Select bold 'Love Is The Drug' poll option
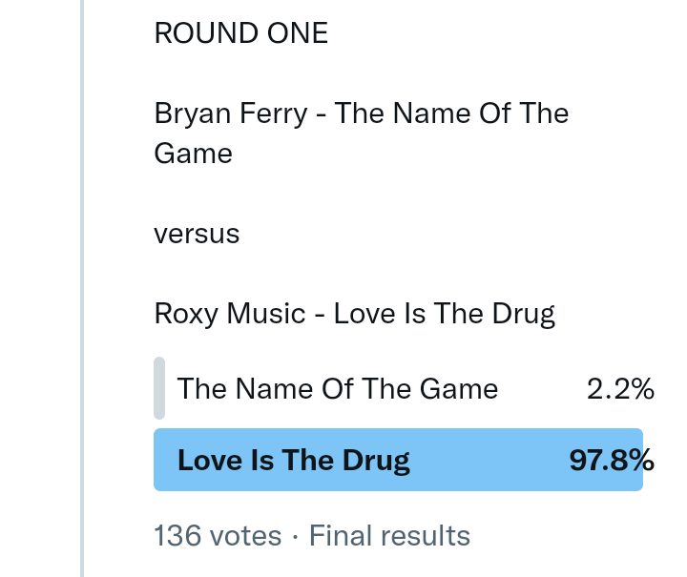Screen dimensions: 687x577 (294, 461)
